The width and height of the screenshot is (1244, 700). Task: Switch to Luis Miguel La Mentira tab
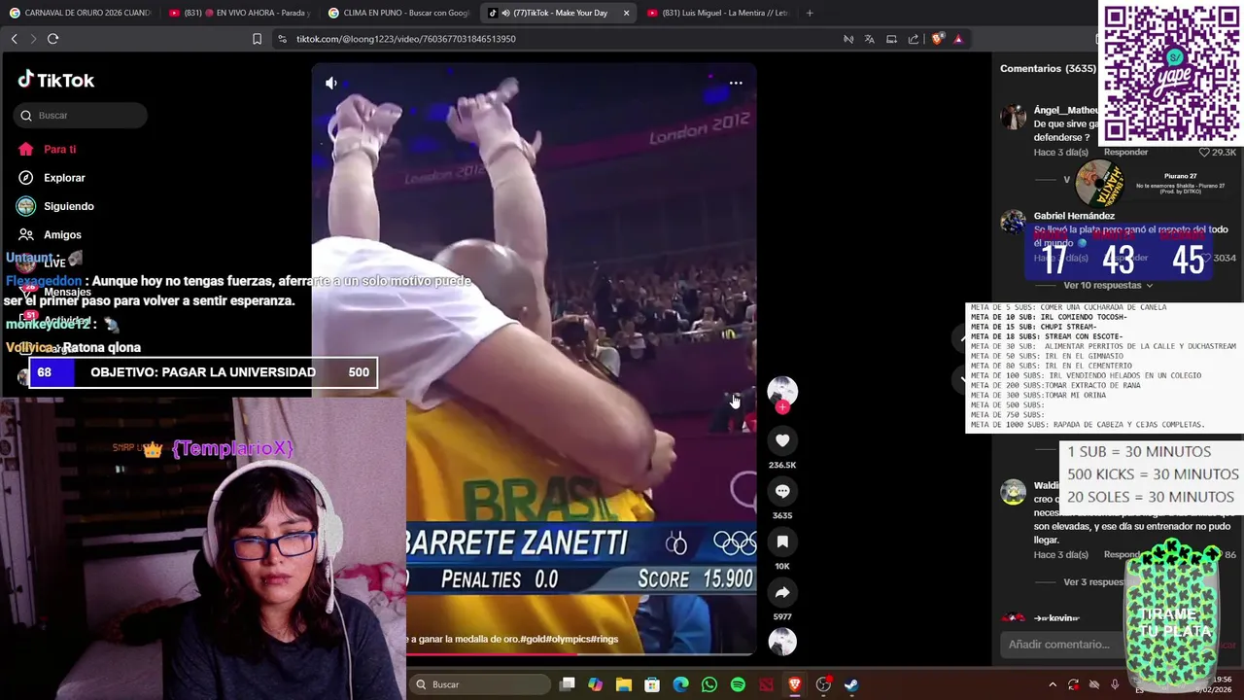[717, 13]
